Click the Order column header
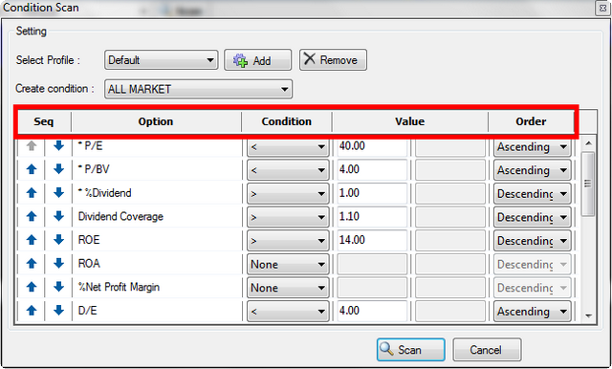 [531, 121]
